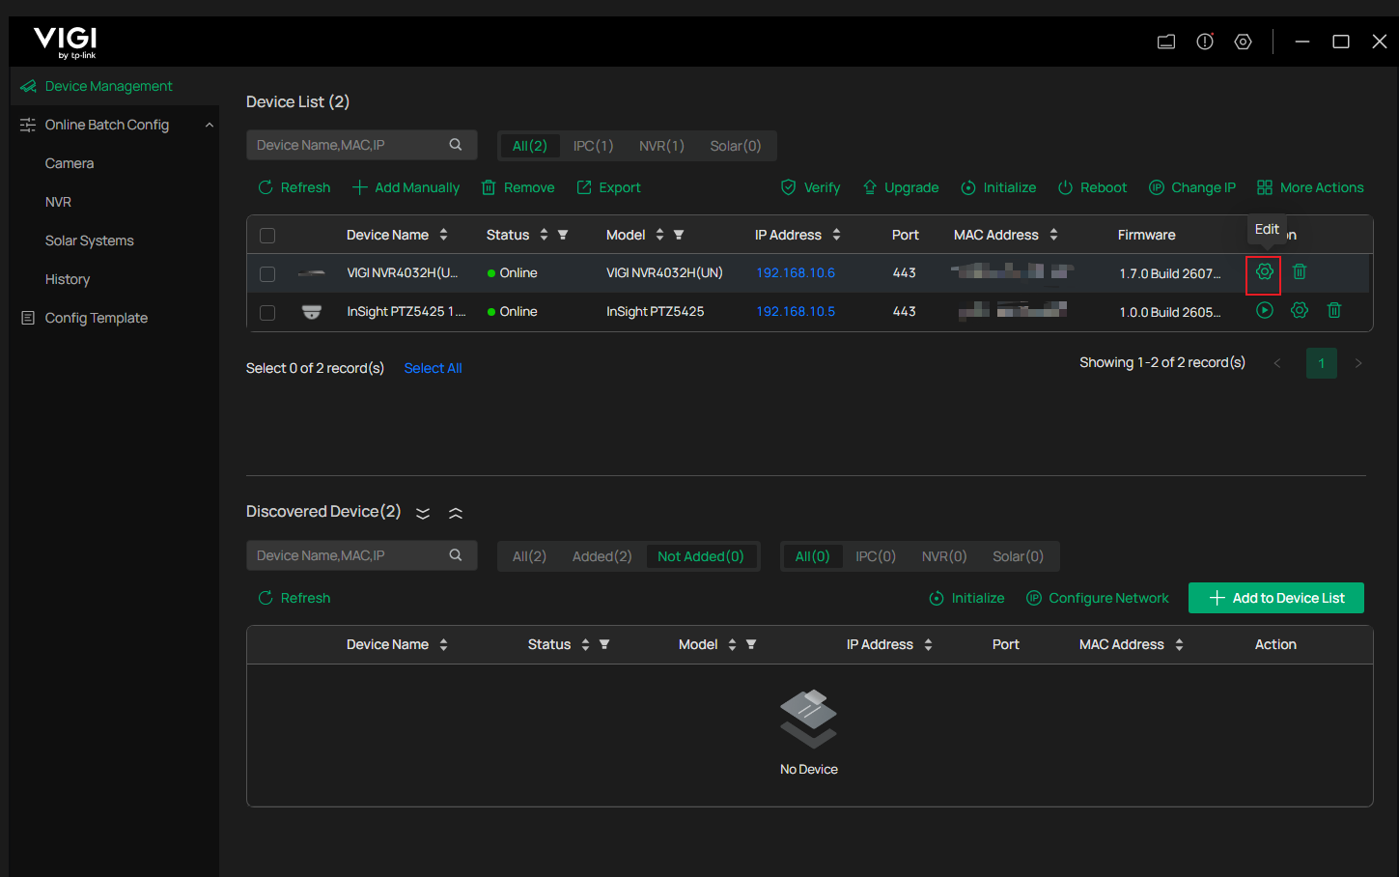This screenshot has height=877, width=1399.
Task: Go to previous page of Device List
Action: point(1277,363)
